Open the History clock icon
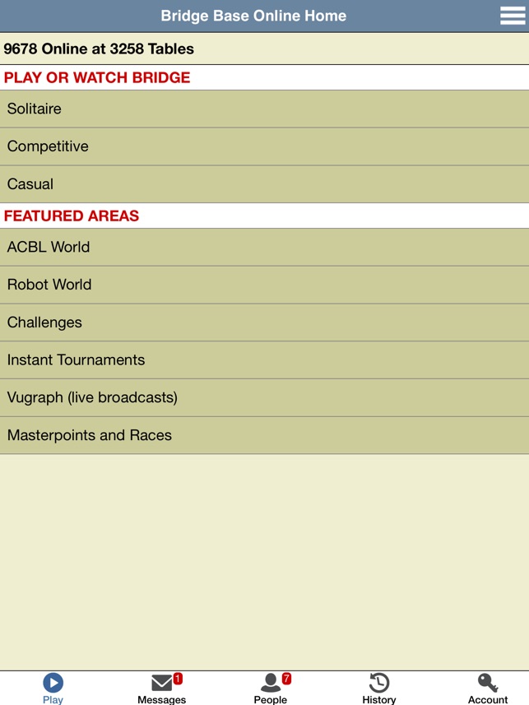The height and width of the screenshot is (705, 529). pos(379,683)
